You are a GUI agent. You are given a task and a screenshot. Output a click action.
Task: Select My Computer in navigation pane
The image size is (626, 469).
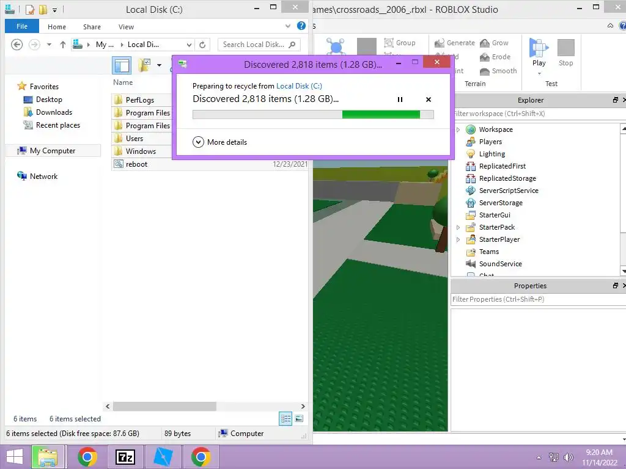pyautogui.click(x=53, y=151)
